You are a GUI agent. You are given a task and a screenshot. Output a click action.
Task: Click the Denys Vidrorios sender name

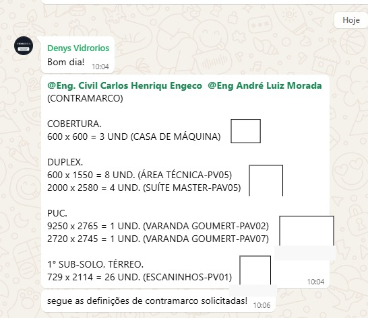78,48
